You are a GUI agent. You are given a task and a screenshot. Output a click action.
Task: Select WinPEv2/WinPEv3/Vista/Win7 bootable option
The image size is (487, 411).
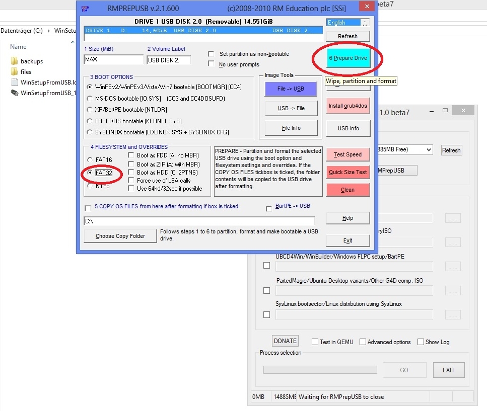coord(90,87)
